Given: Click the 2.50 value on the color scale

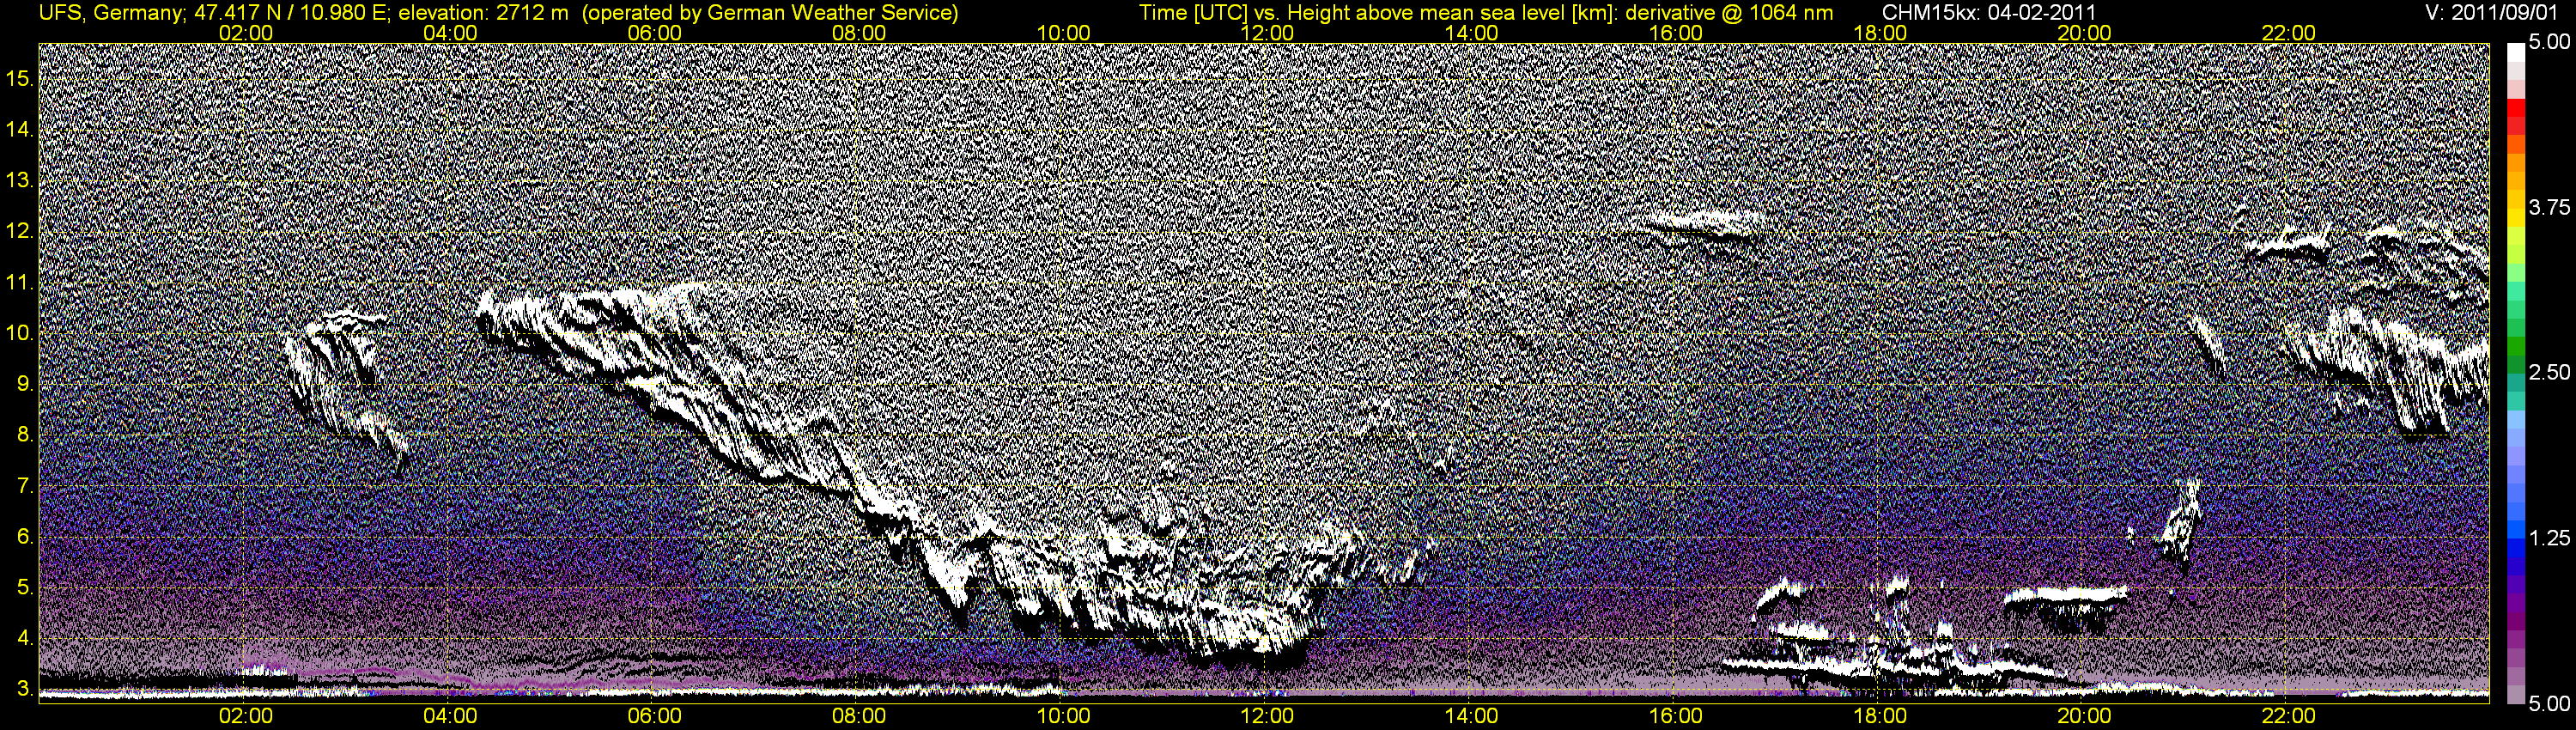Looking at the screenshot, I should 2549,372.
